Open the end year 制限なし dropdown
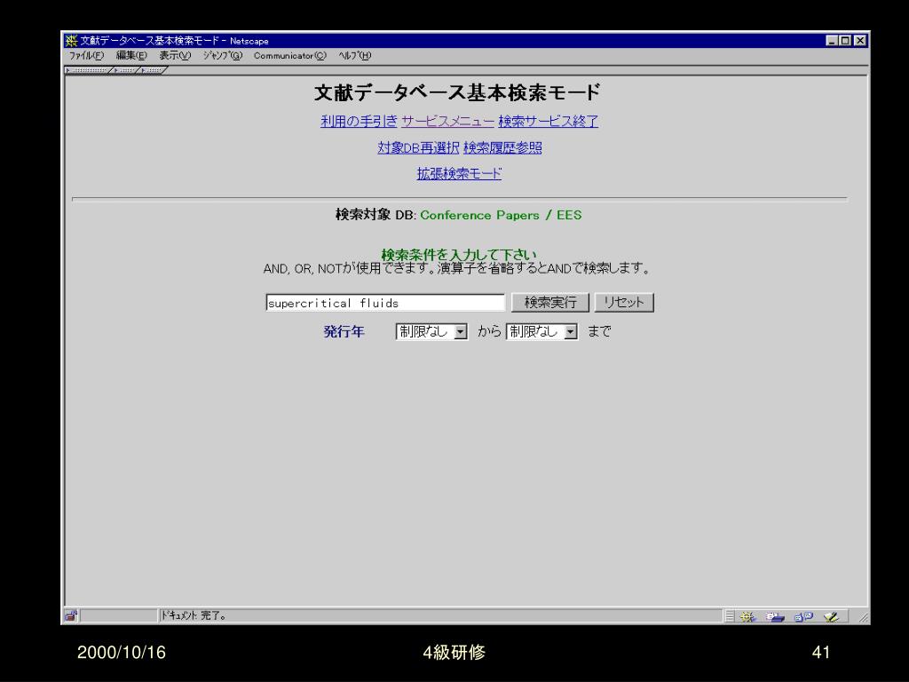Screen dimensions: 909x682 coord(541,332)
